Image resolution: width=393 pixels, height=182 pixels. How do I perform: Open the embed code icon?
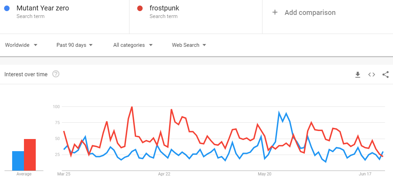(371, 74)
